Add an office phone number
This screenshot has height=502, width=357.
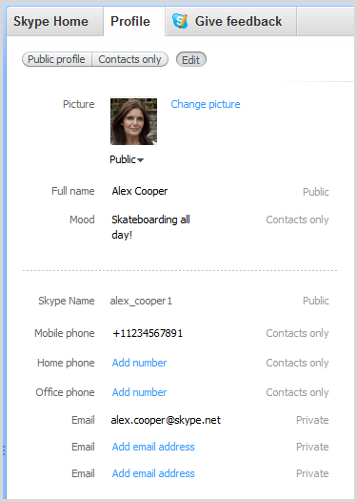coord(139,392)
